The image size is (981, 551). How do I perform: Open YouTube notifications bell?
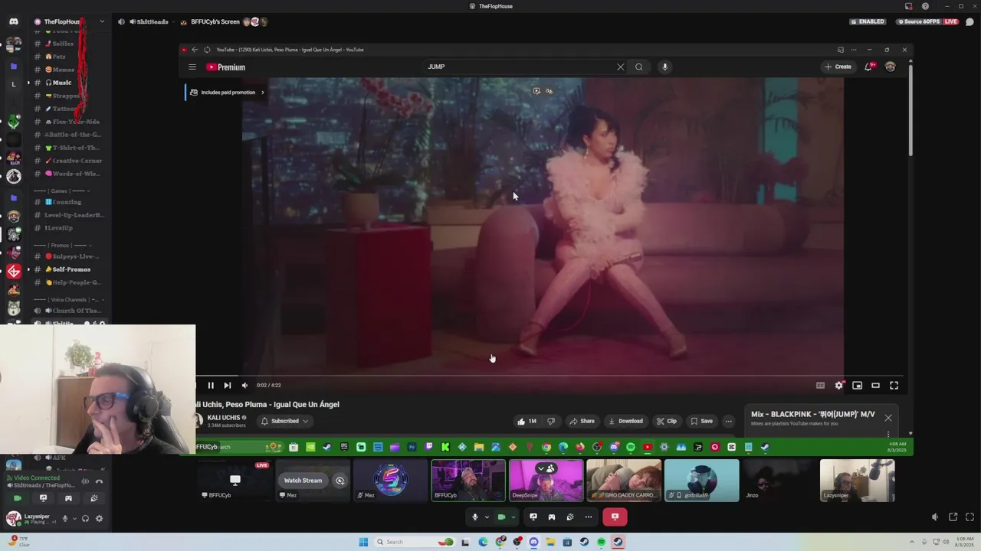(x=869, y=67)
